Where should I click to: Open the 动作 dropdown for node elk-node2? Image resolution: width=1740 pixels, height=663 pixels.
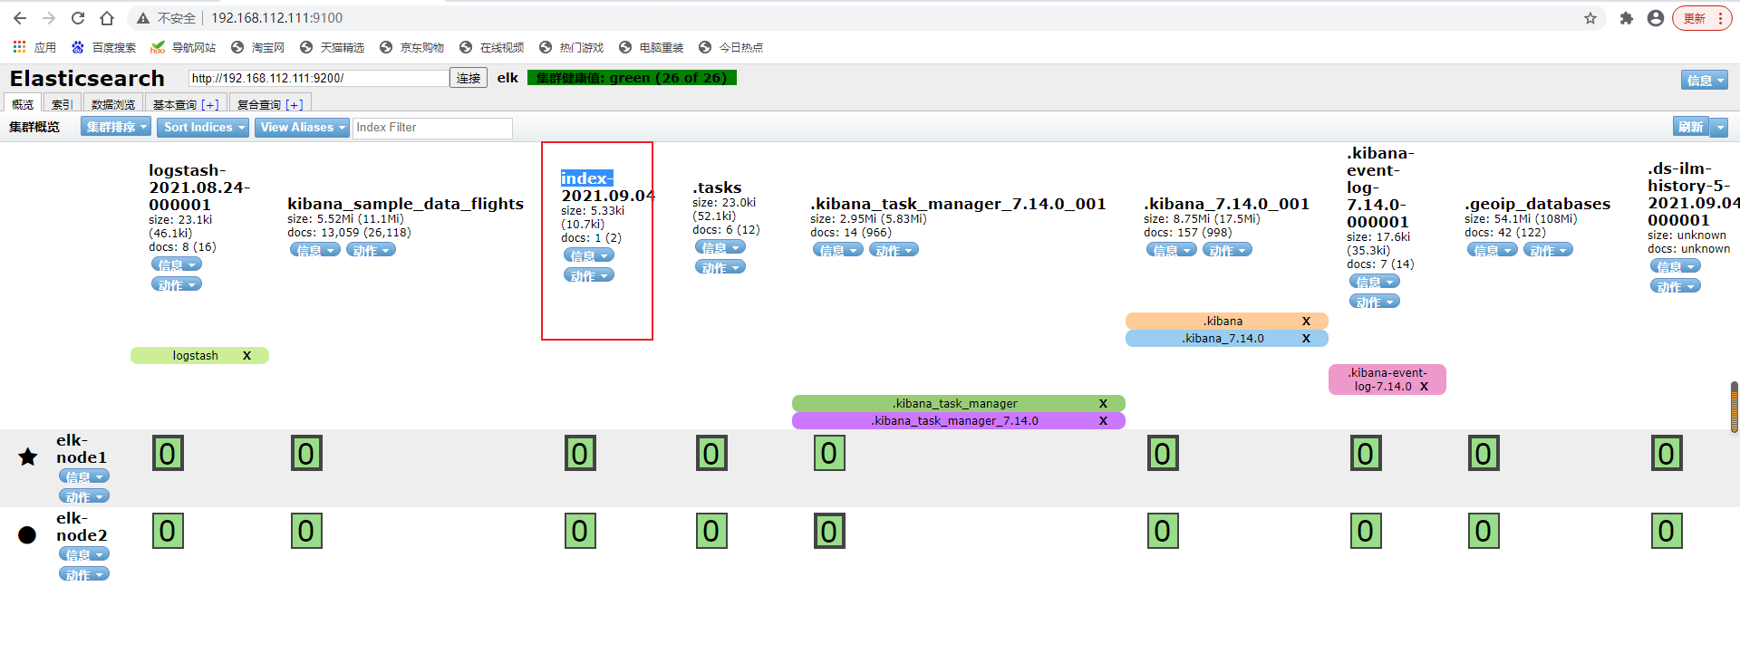tap(84, 574)
